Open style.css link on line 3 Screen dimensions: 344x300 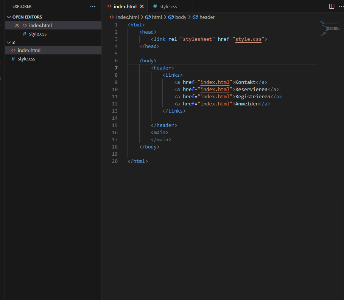click(x=248, y=39)
